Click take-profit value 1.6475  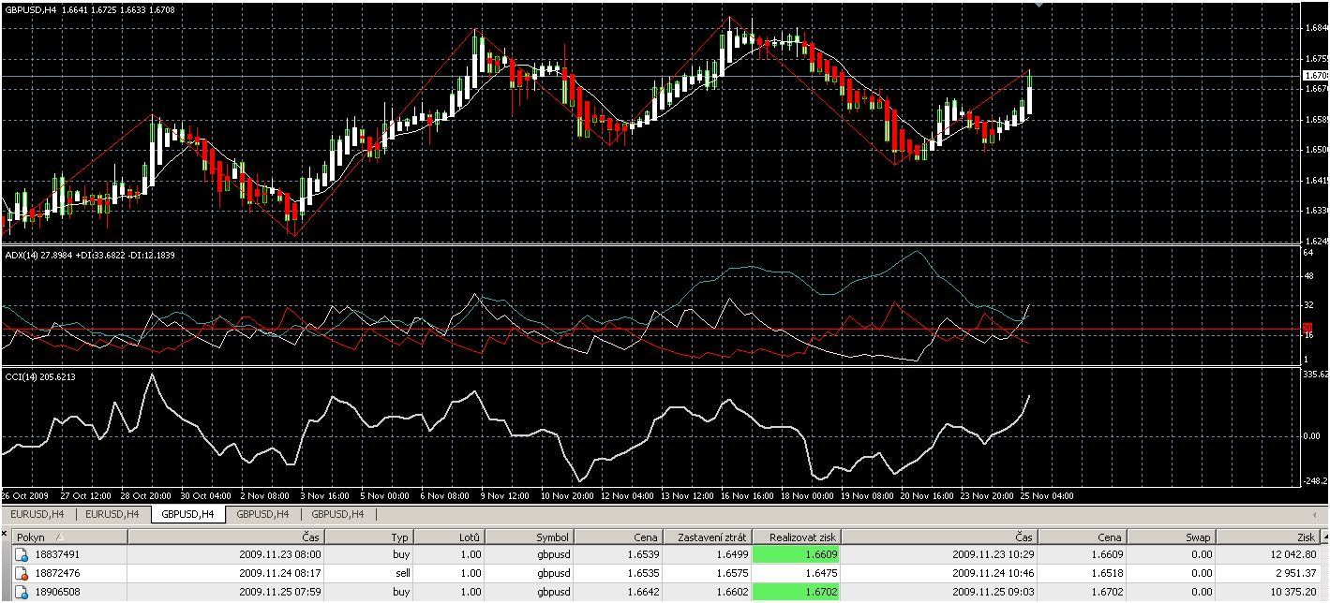[820, 573]
